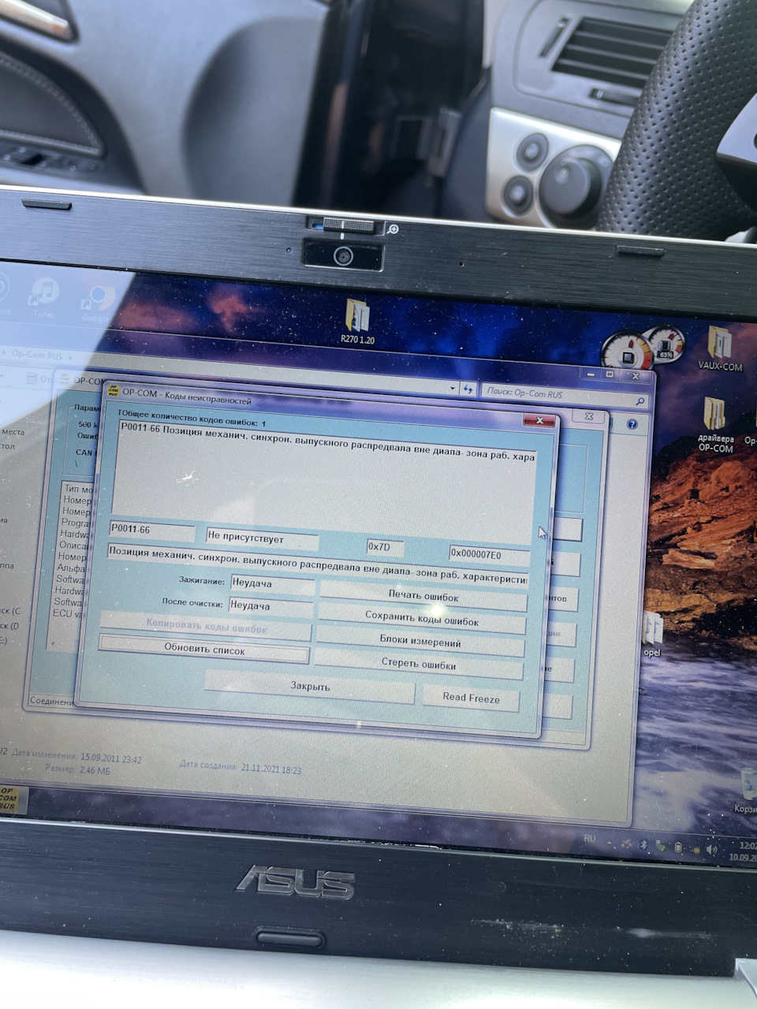Launch iTunes from the desktop
757x1009 pixels.
(43, 298)
